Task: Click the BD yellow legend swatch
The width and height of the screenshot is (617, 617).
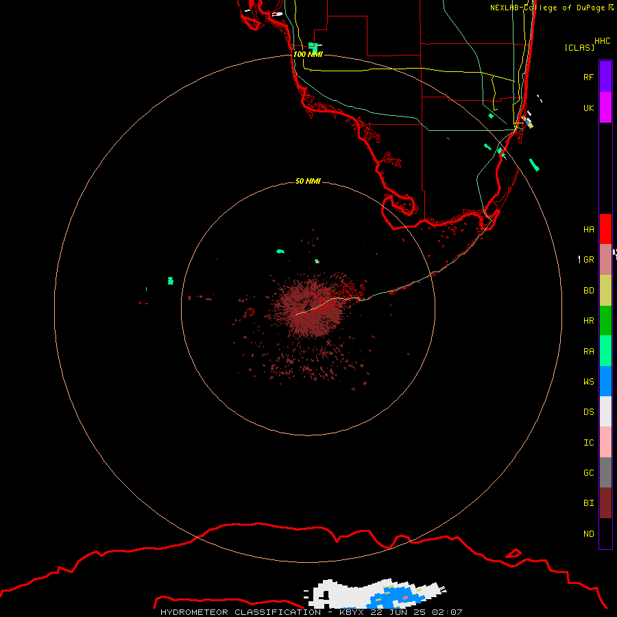Action: click(x=605, y=290)
